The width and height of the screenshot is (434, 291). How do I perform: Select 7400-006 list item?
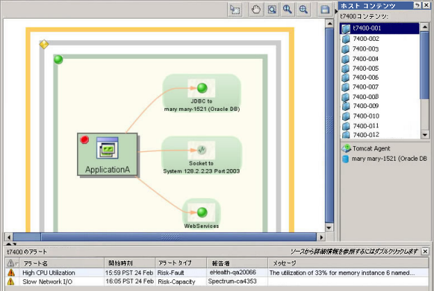(x=379, y=78)
